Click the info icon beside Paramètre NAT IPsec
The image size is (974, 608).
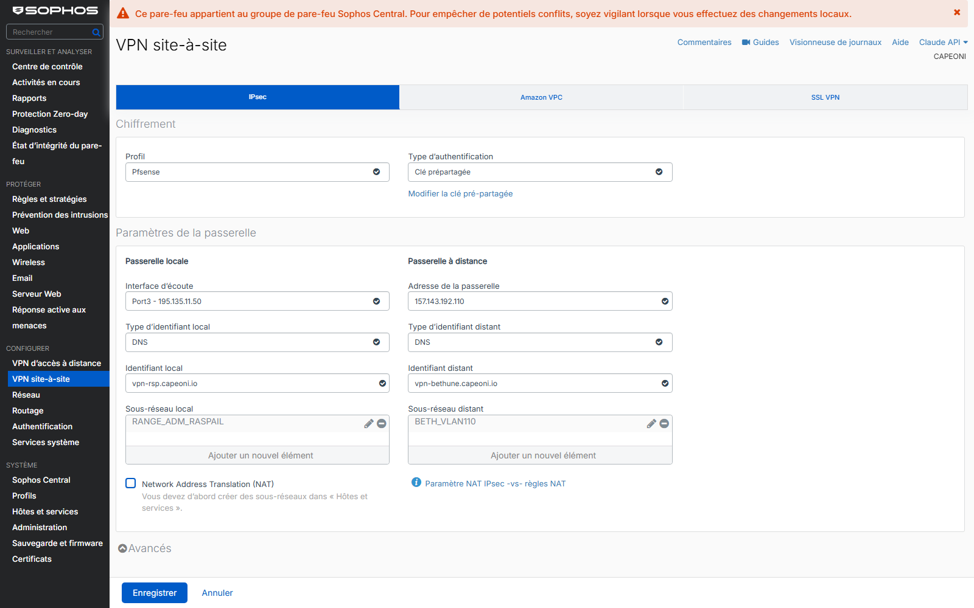(416, 482)
